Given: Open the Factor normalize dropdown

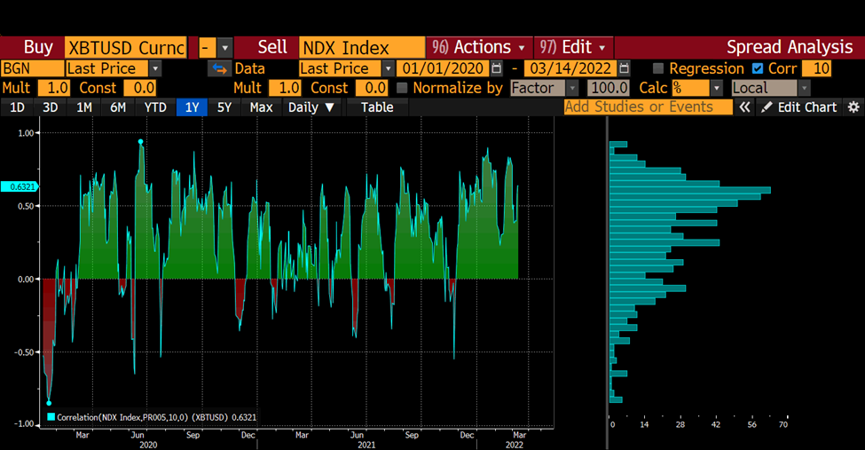Looking at the screenshot, I should pos(572,88).
